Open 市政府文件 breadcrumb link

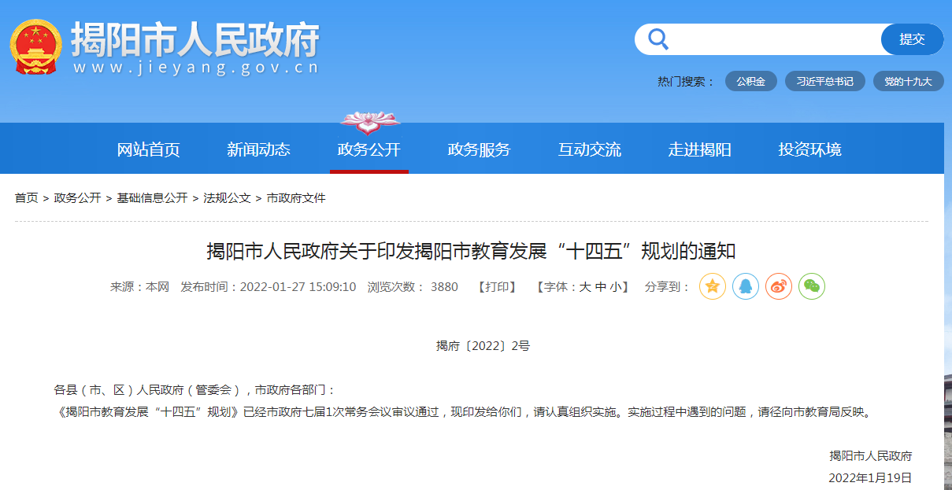(x=296, y=198)
